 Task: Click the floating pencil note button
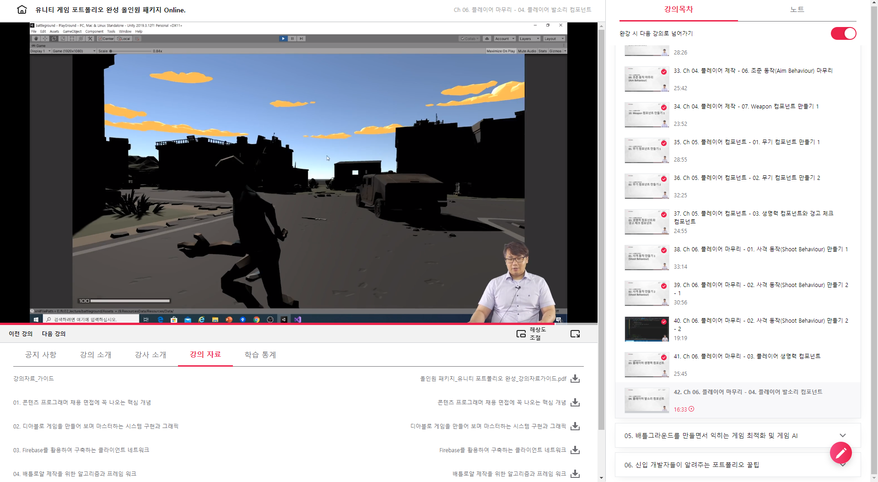tap(840, 453)
